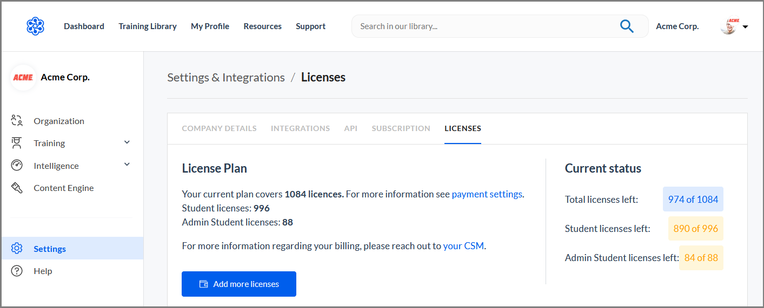This screenshot has width=764, height=308.
Task: Click the magnifying glass search icon
Action: [627, 26]
